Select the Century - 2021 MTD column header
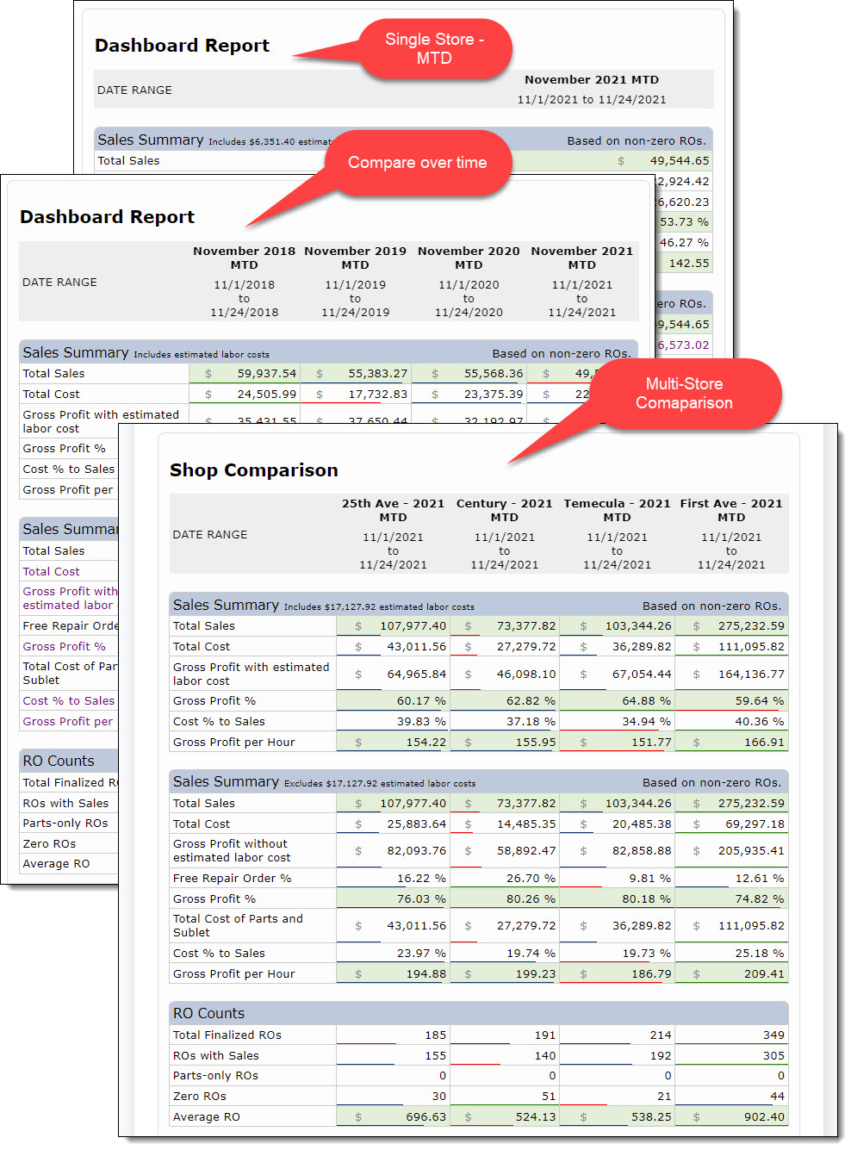The width and height of the screenshot is (851, 1150). [504, 510]
